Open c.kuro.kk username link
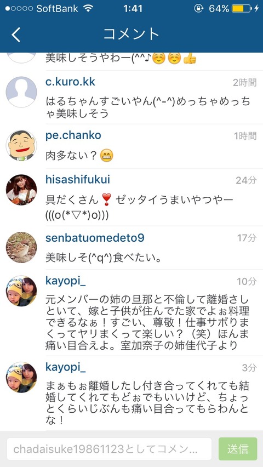This screenshot has height=467, width=263. point(70,82)
